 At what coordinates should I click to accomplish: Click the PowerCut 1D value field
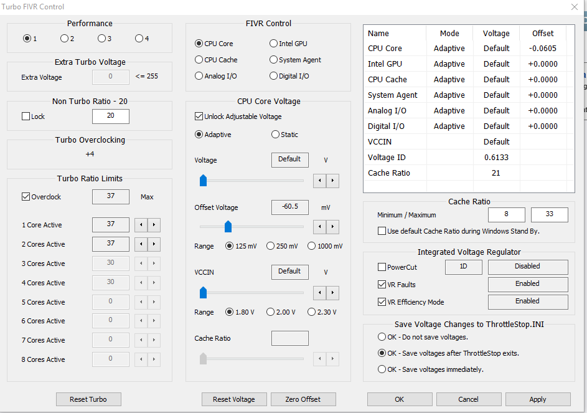464,267
